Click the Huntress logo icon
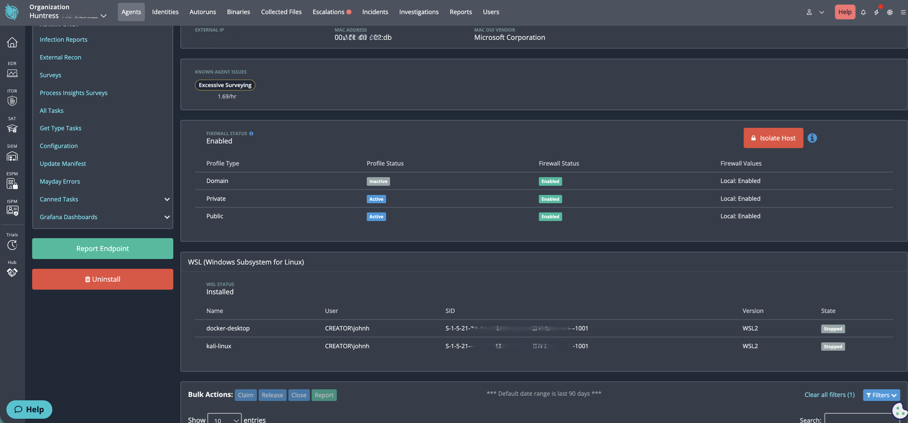The image size is (908, 423). click(12, 12)
